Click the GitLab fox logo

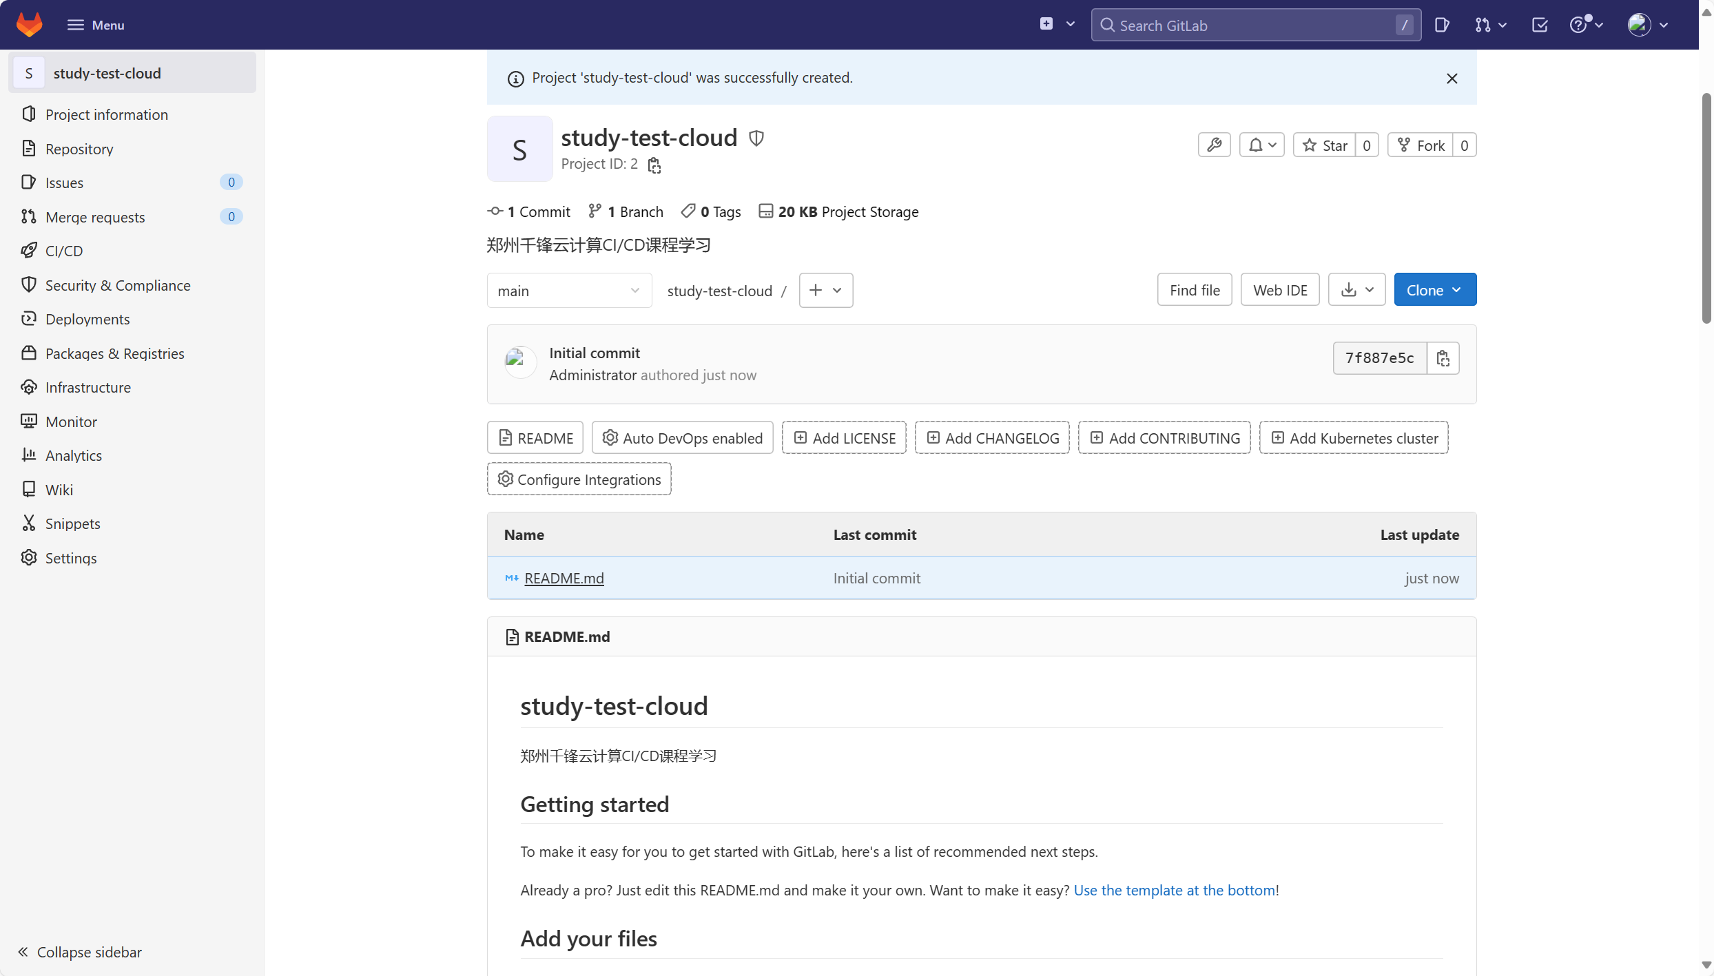click(x=29, y=25)
